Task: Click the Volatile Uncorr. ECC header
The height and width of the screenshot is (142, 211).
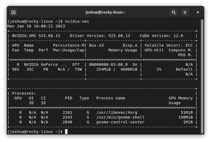Action: coord(168,45)
